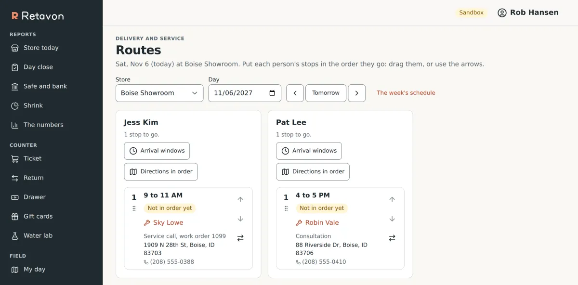Screen dimensions: 578x285
Task: Click the Consultation label
Action: 313,236
